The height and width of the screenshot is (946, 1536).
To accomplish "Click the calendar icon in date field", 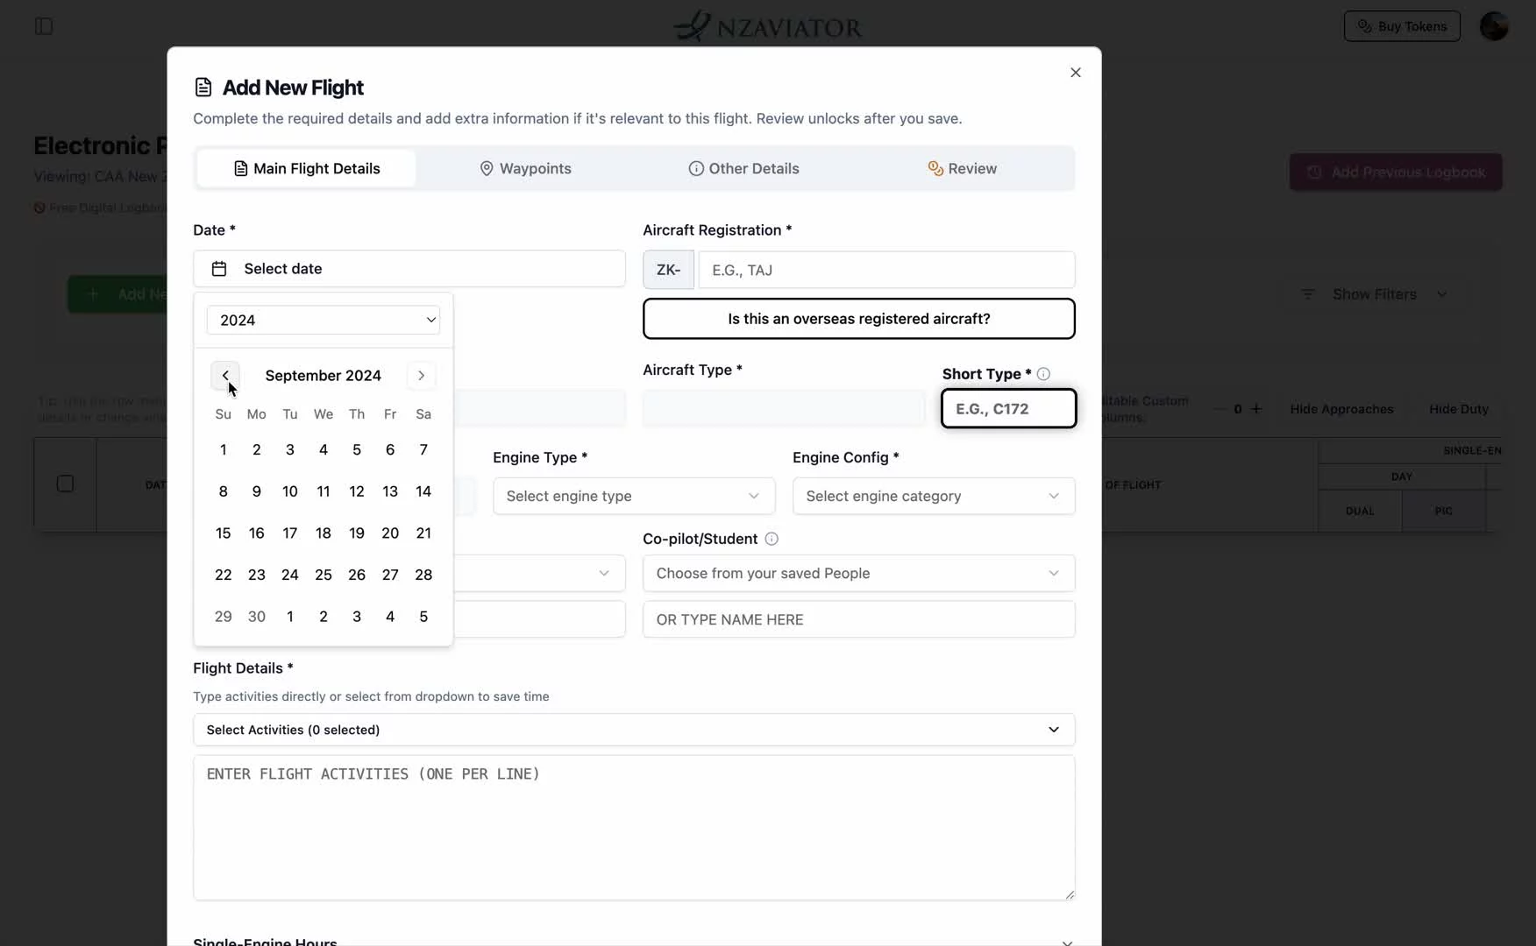I will (219, 269).
